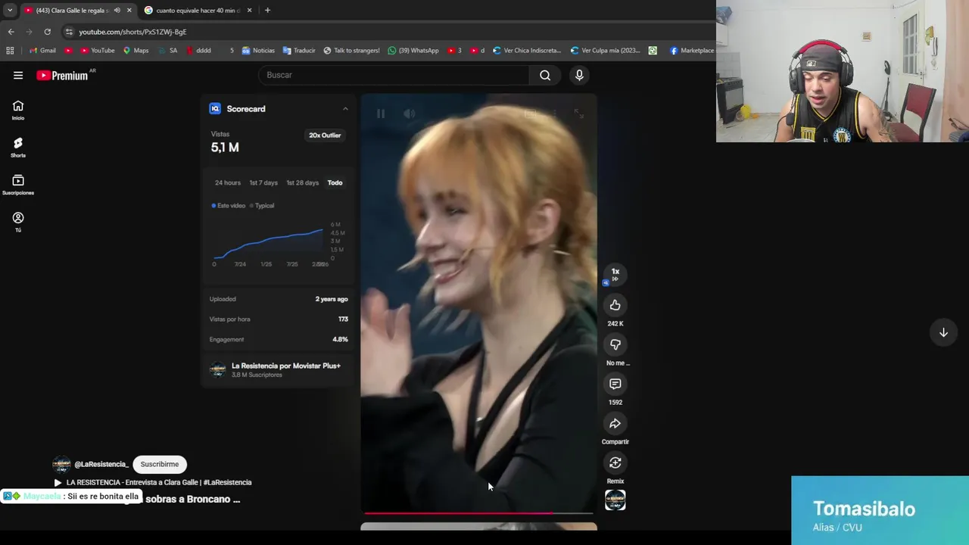Screen dimensions: 969x545
Task: Open the Gmail bookmark
Action: (42, 51)
